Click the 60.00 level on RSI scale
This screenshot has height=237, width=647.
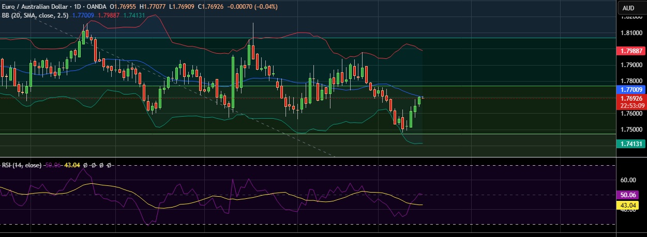click(628, 180)
